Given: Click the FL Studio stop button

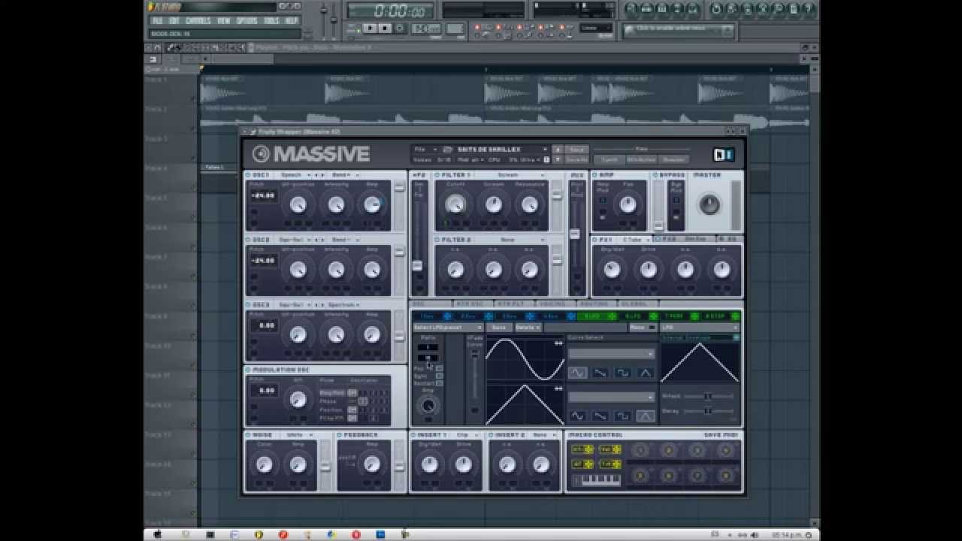Looking at the screenshot, I should point(385,28).
